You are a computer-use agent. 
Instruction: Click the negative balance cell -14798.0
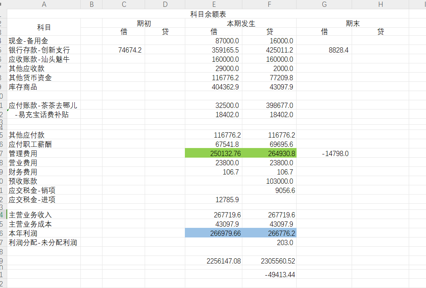(335, 153)
